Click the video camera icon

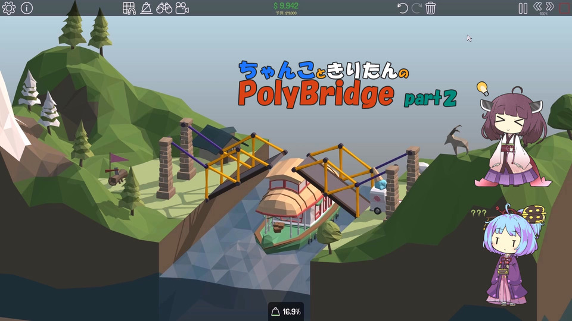[182, 8]
